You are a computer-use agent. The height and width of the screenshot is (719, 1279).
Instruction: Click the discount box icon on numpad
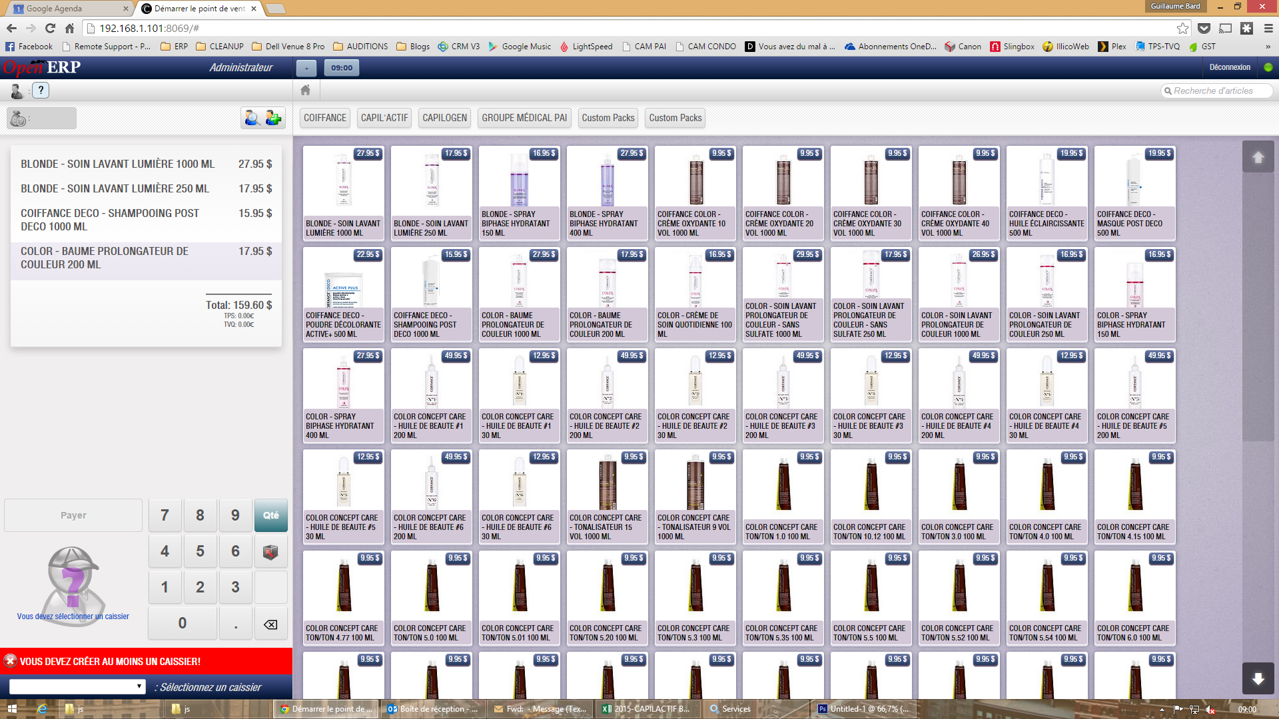pyautogui.click(x=270, y=551)
